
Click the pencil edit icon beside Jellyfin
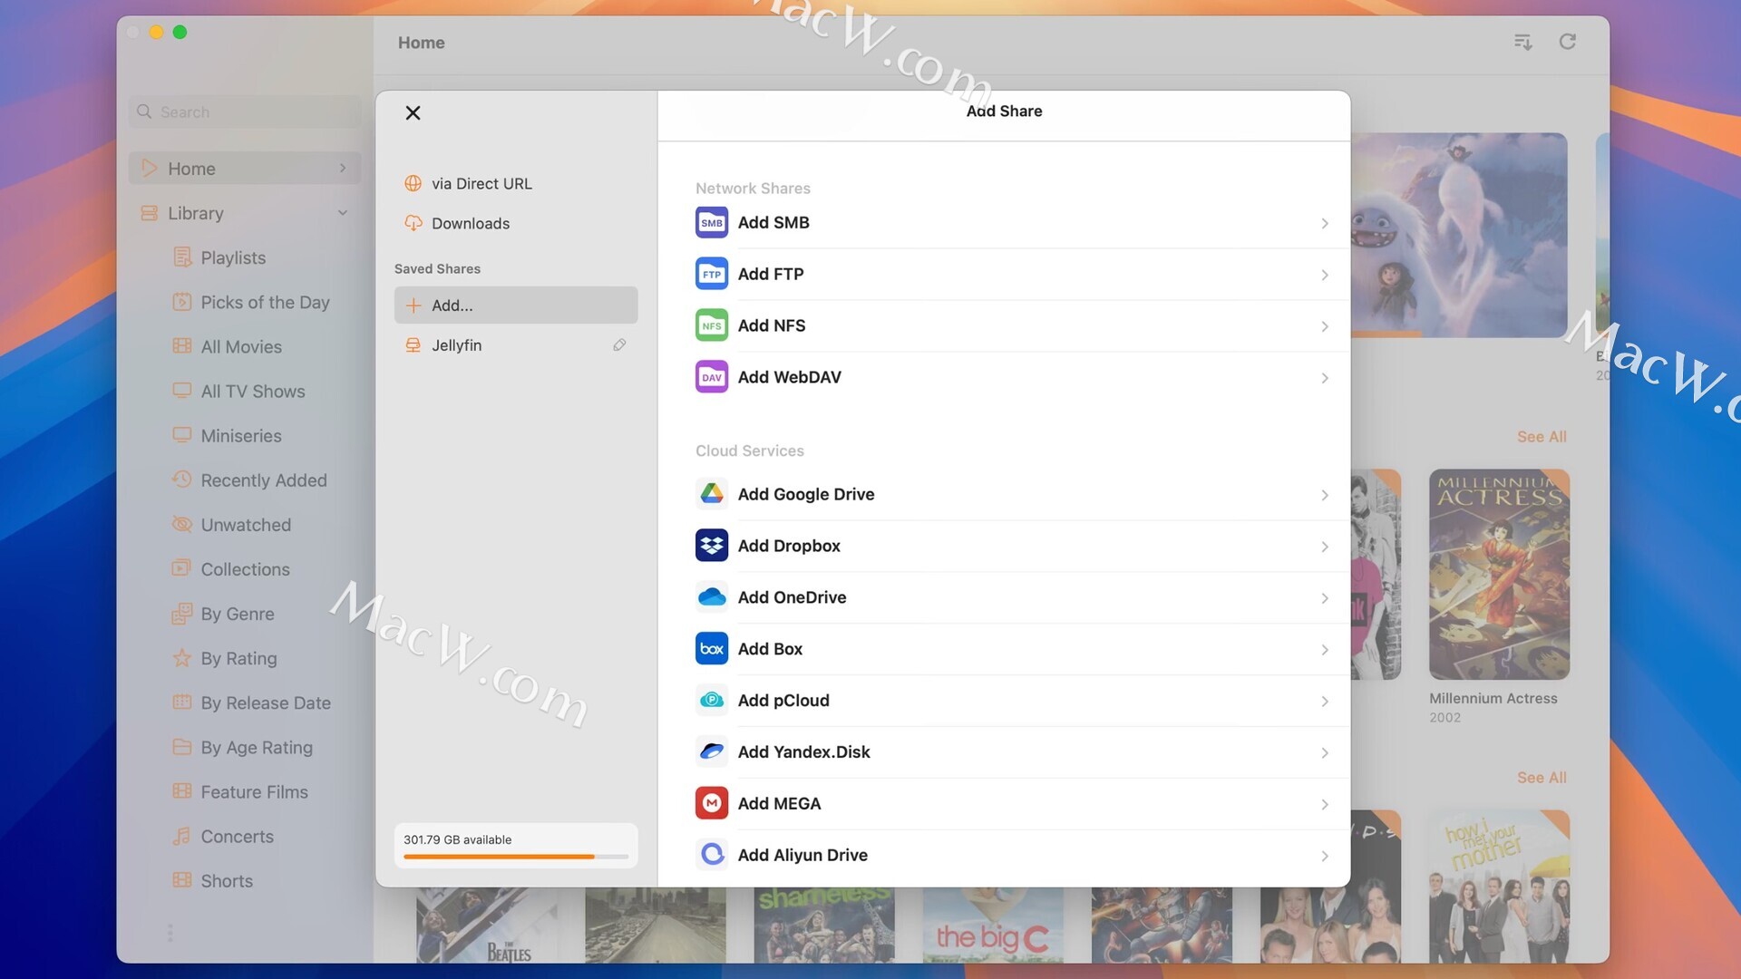click(x=619, y=345)
